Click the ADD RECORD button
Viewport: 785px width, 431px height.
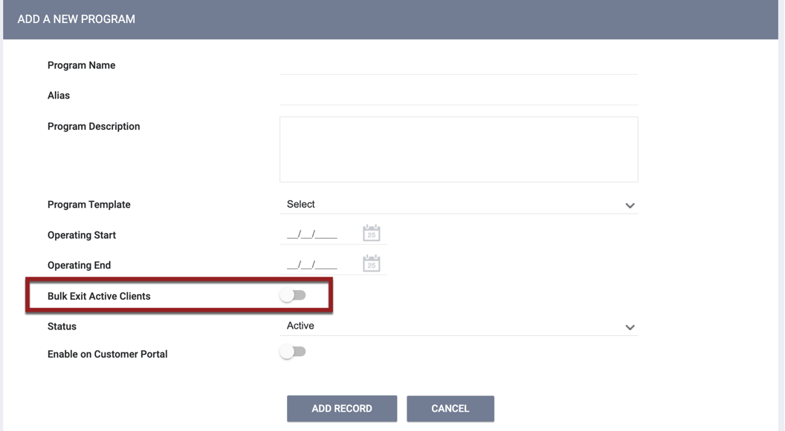click(x=342, y=408)
